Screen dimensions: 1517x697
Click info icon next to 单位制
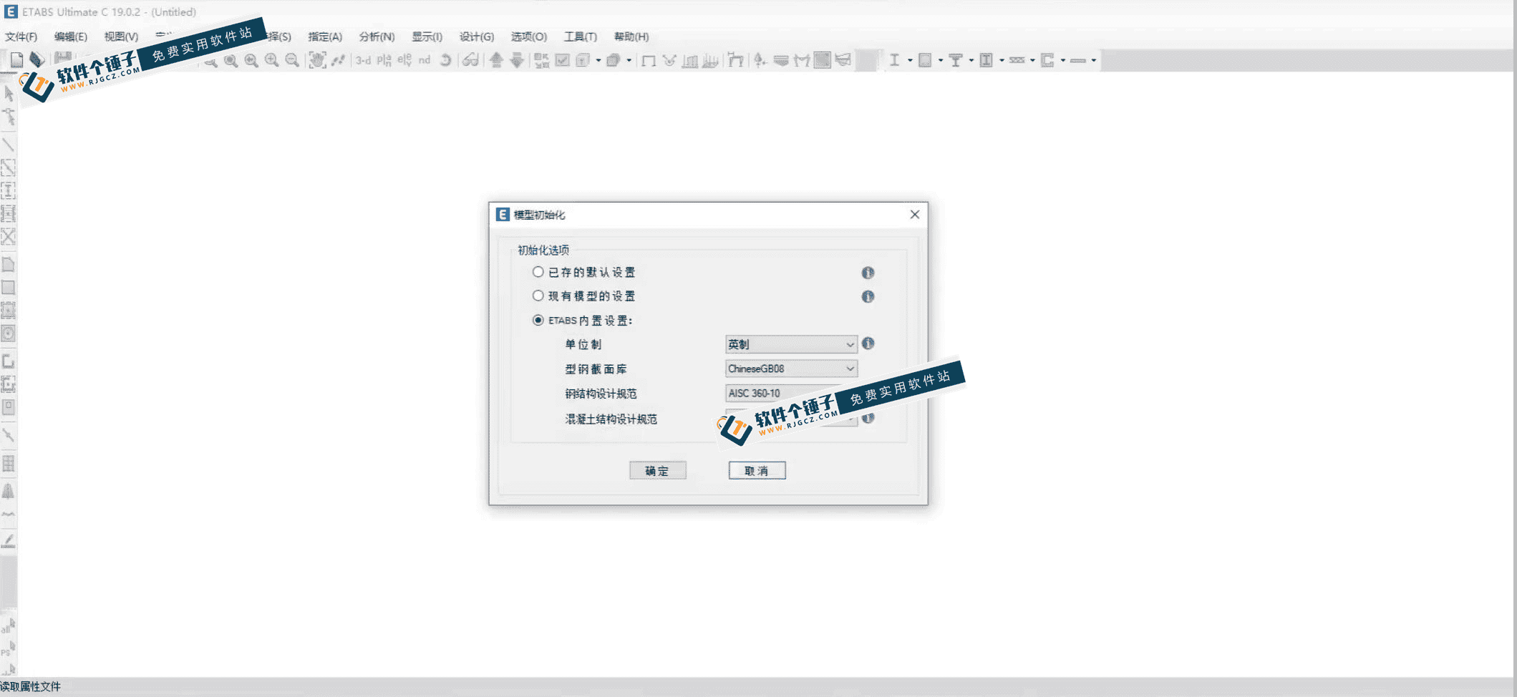click(868, 343)
